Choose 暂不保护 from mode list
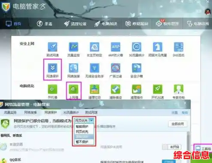The height and width of the screenshot is (163, 212). (x=82, y=142)
